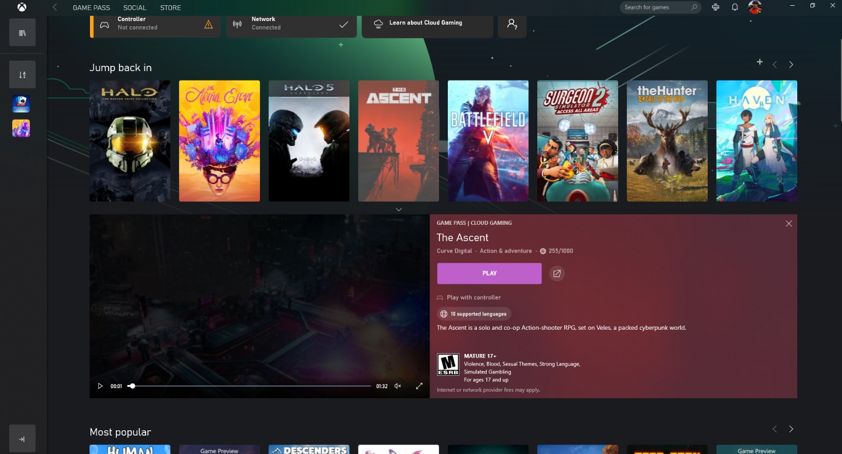
Task: Select The Artful Escape tile
Action: pyautogui.click(x=219, y=141)
